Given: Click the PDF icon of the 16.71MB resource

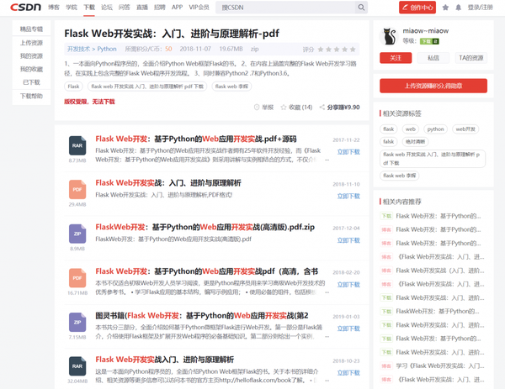Looking at the screenshot, I should click(77, 278).
